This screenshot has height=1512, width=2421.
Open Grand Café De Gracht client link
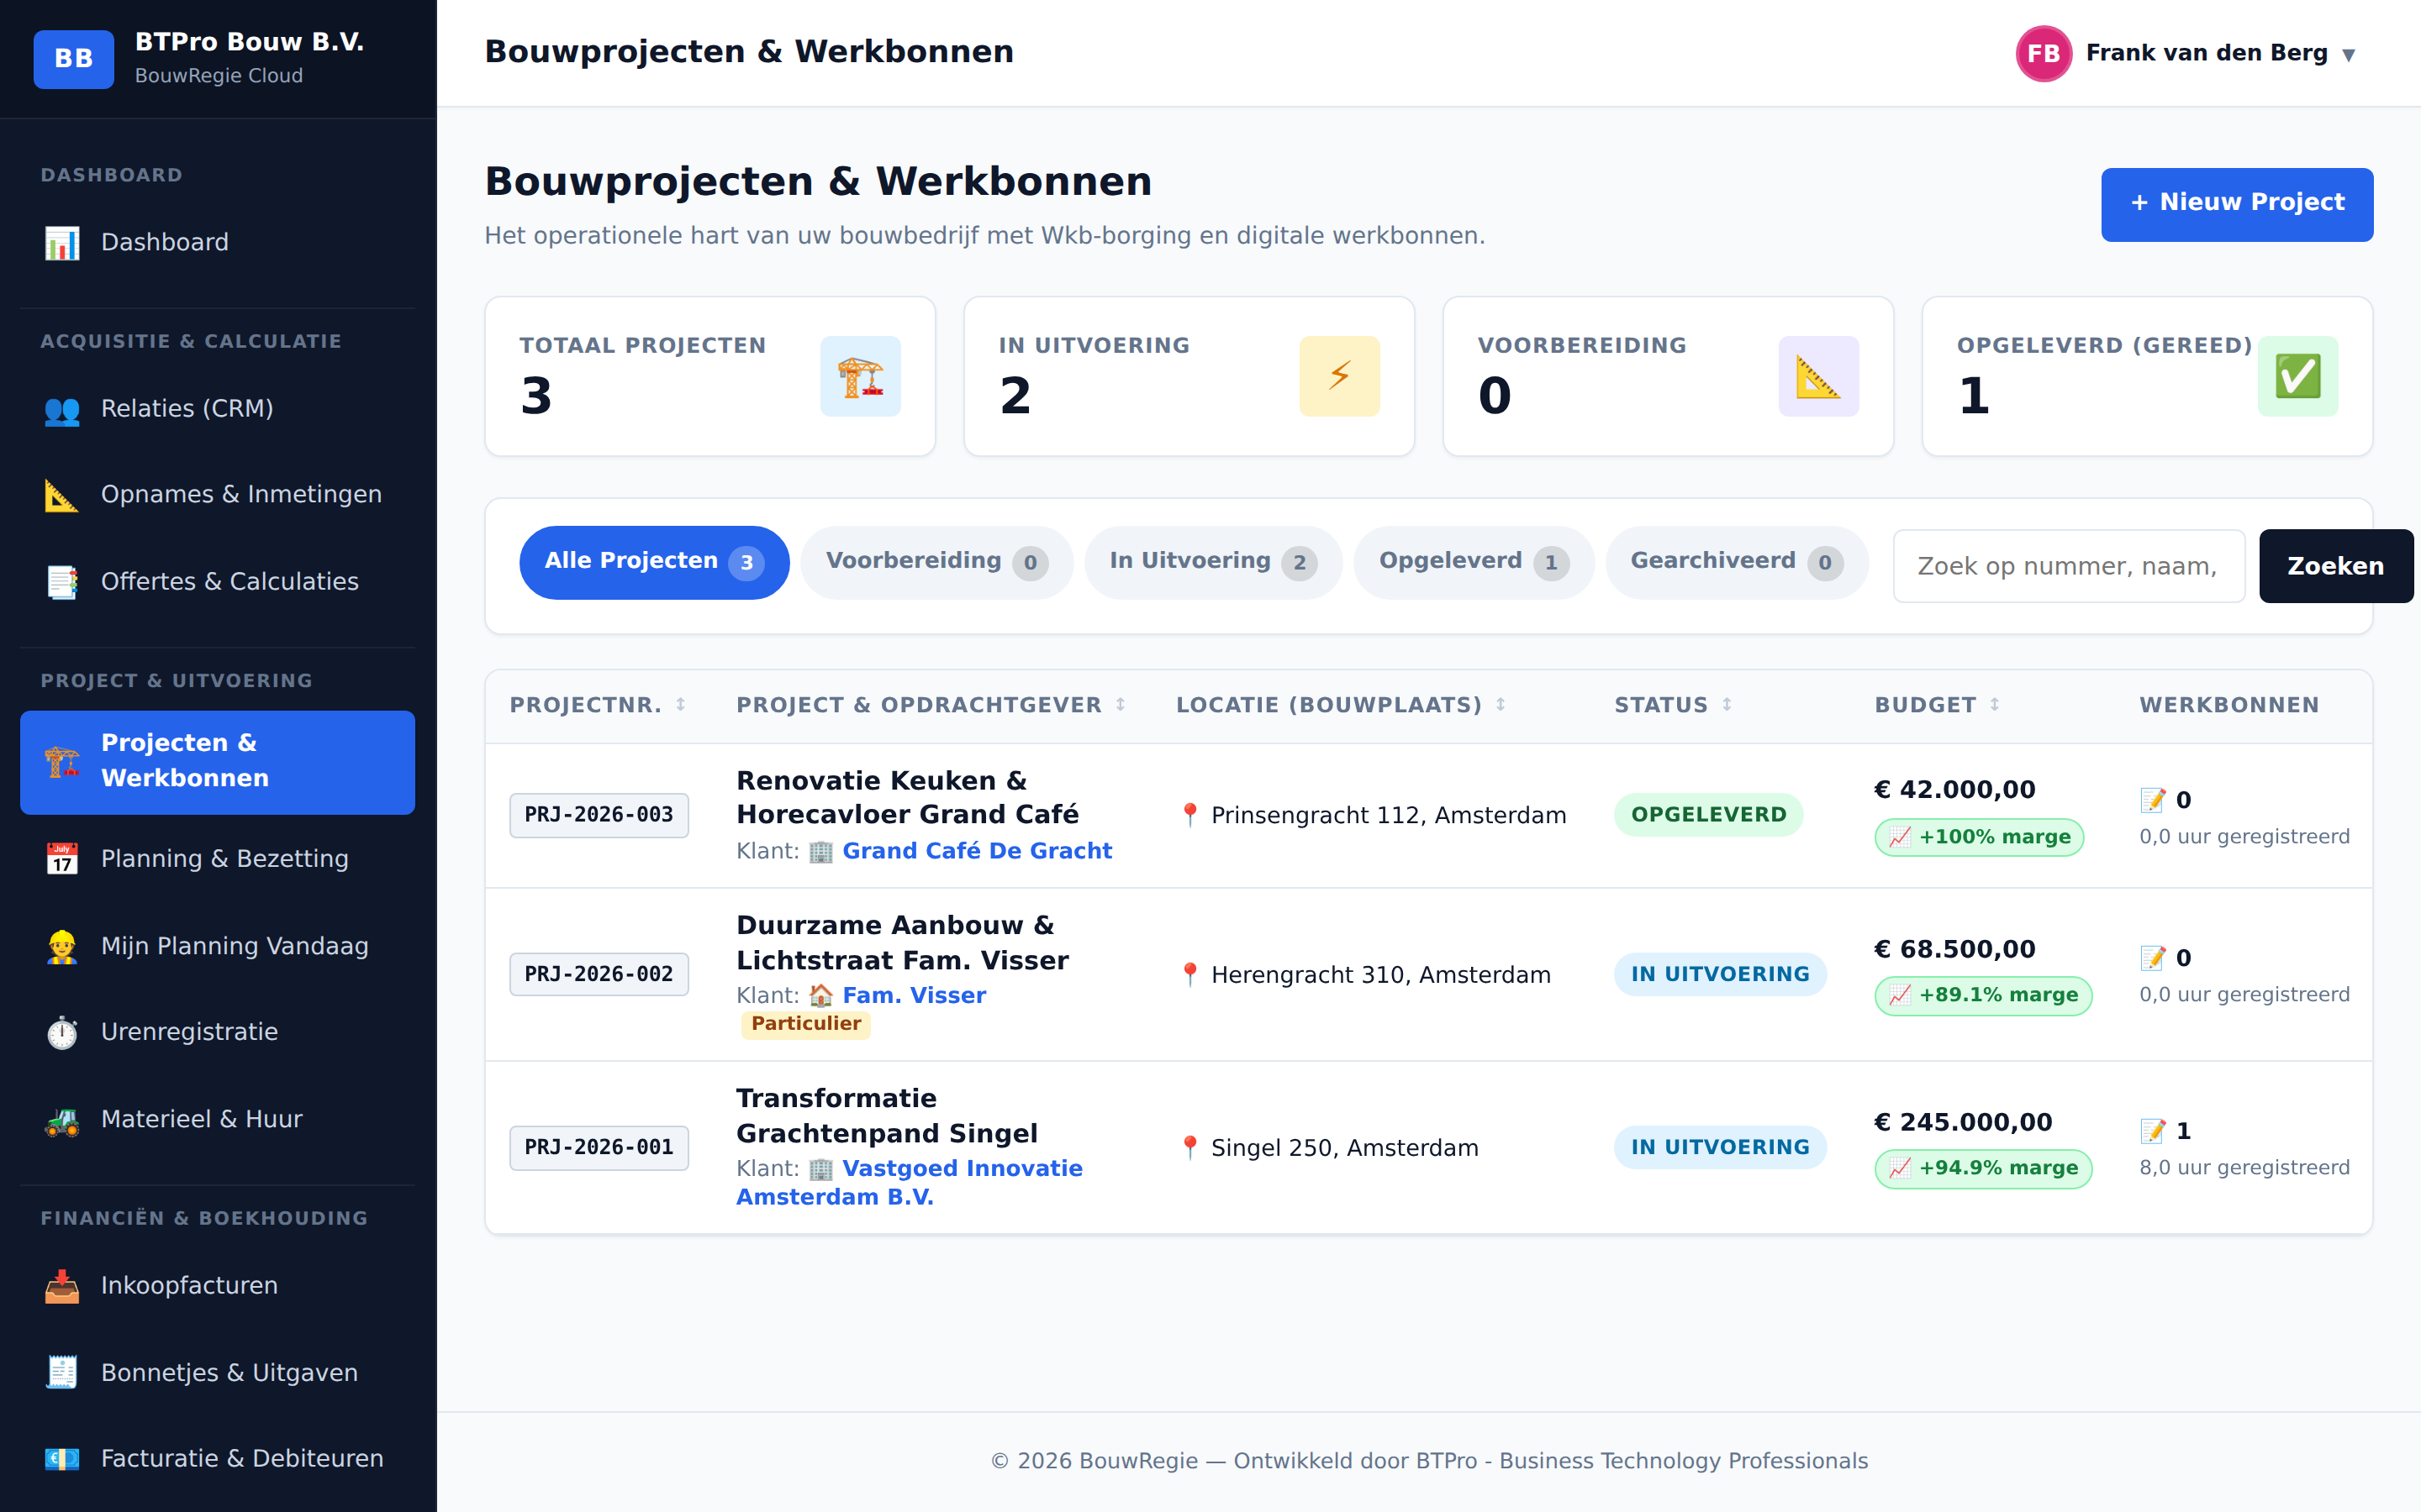coord(977,851)
